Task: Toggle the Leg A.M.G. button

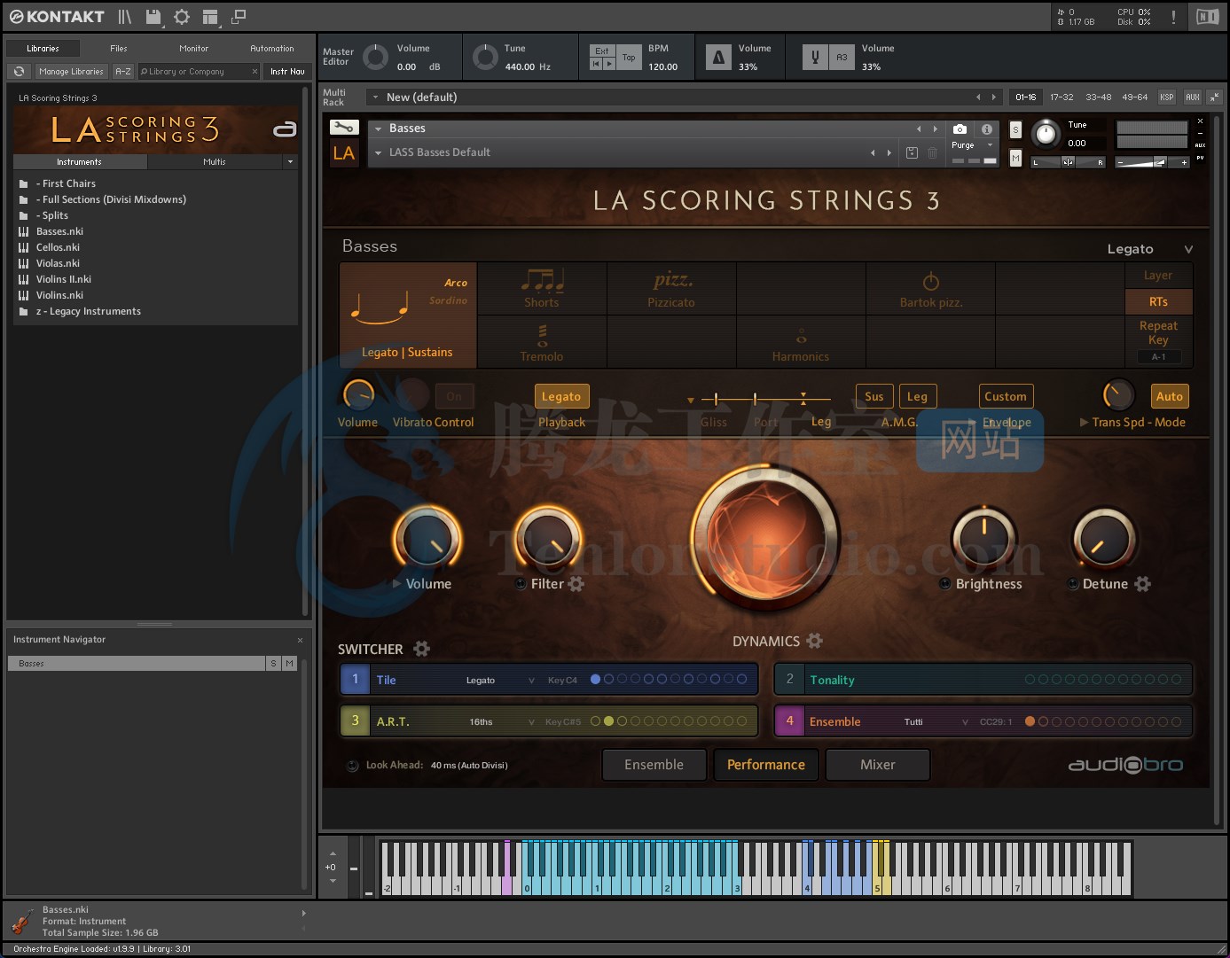Action: tap(917, 396)
